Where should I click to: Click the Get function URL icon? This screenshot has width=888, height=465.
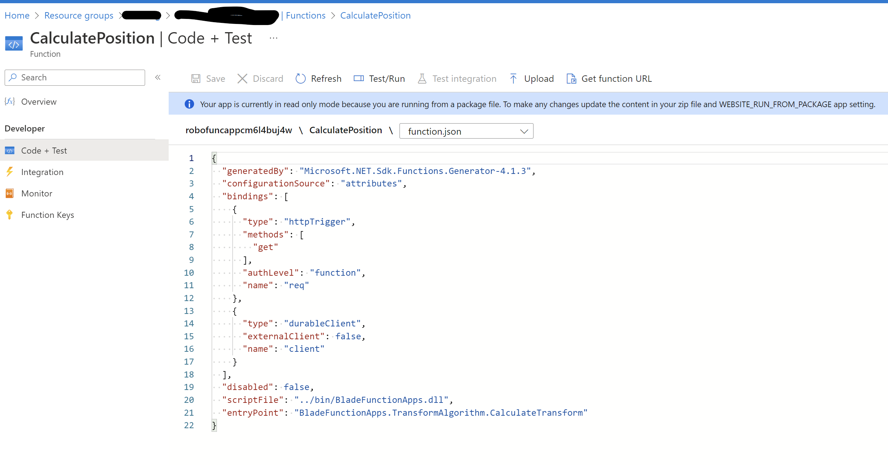pyautogui.click(x=571, y=78)
